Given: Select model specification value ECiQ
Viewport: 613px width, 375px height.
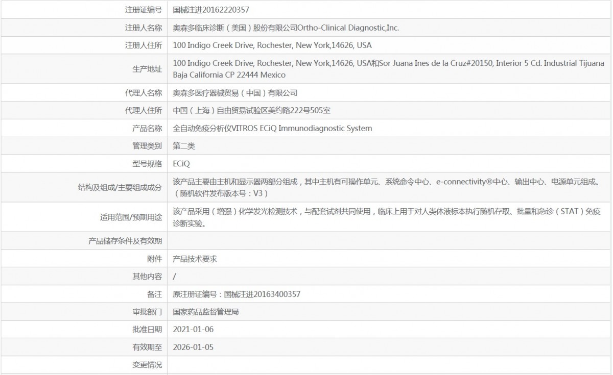Looking at the screenshot, I should [x=182, y=164].
